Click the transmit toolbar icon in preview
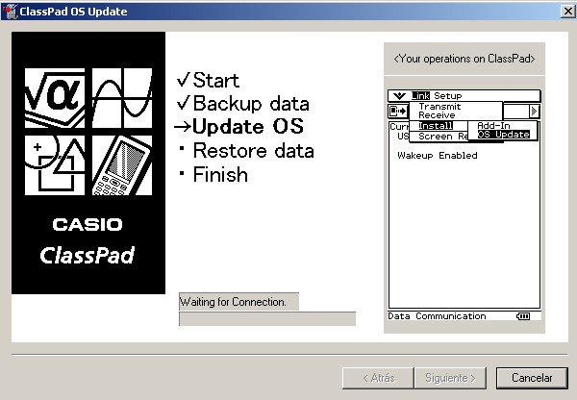The height and width of the screenshot is (400, 577). (398, 111)
